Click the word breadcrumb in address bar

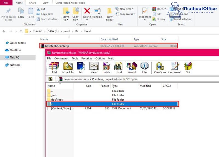coord(67,31)
